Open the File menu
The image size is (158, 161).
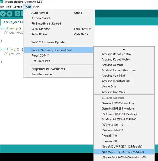click(x=2, y=7)
